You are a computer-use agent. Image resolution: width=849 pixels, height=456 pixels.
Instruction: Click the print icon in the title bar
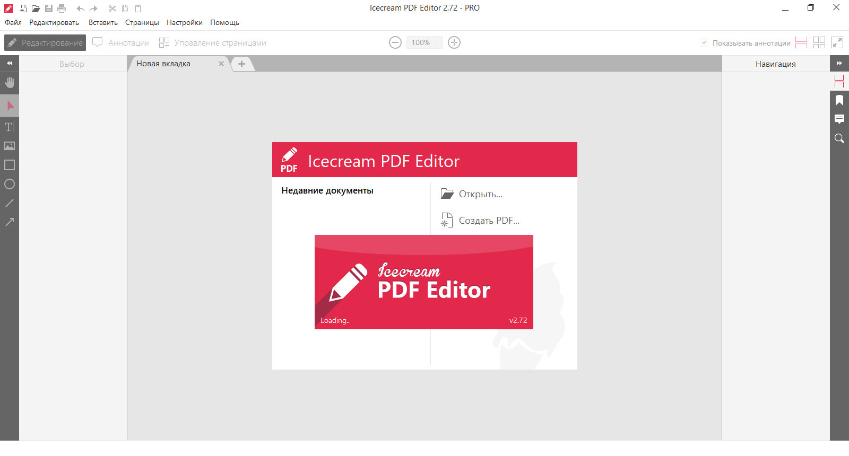62,8
